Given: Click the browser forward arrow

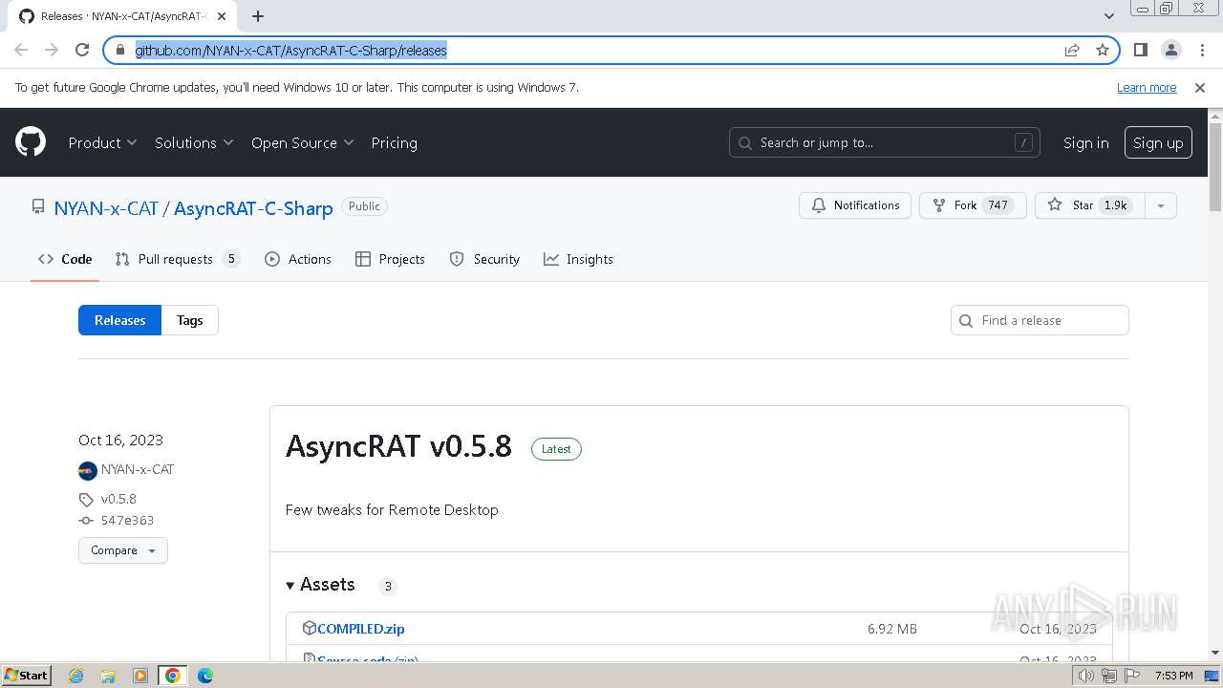Looking at the screenshot, I should pyautogui.click(x=52, y=50).
